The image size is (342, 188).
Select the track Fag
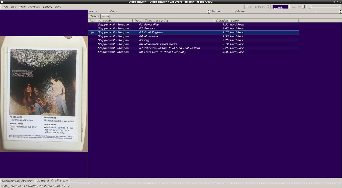pyautogui.click(x=193, y=40)
